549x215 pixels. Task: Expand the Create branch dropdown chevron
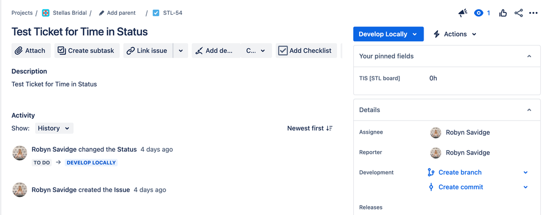(525, 172)
